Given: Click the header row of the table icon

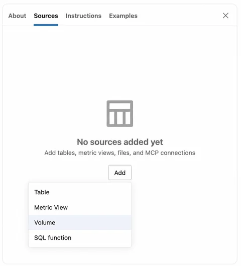Looking at the screenshot, I should [119, 106].
